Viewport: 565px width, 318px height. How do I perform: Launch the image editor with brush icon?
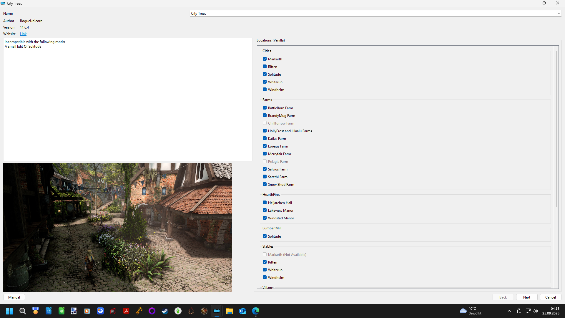(x=74, y=311)
